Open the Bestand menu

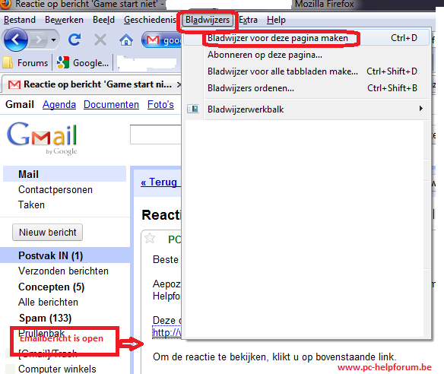20,20
